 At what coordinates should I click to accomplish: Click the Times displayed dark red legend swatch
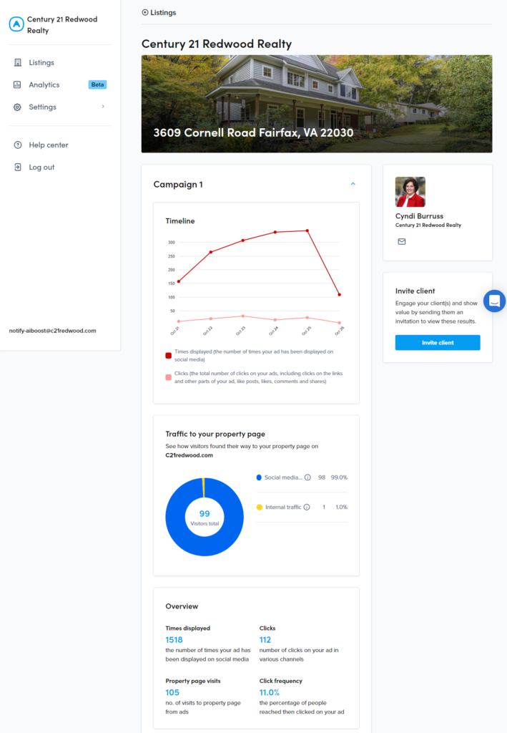pyautogui.click(x=169, y=356)
